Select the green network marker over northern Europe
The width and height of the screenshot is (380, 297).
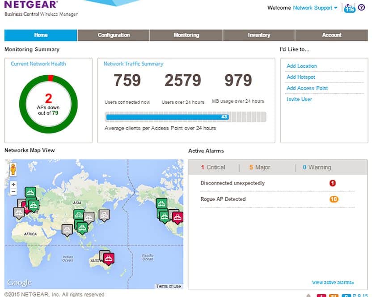click(30, 193)
